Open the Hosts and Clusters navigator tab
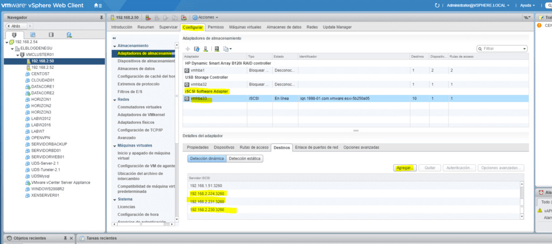552x244 pixels. [15, 35]
